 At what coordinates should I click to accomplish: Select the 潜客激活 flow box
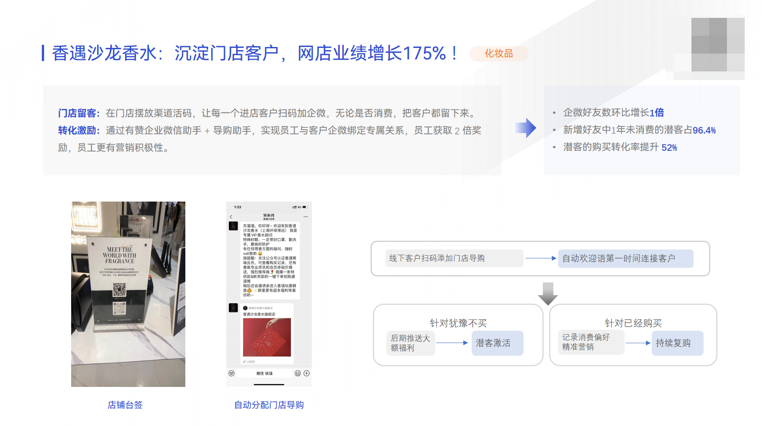pyautogui.click(x=497, y=343)
